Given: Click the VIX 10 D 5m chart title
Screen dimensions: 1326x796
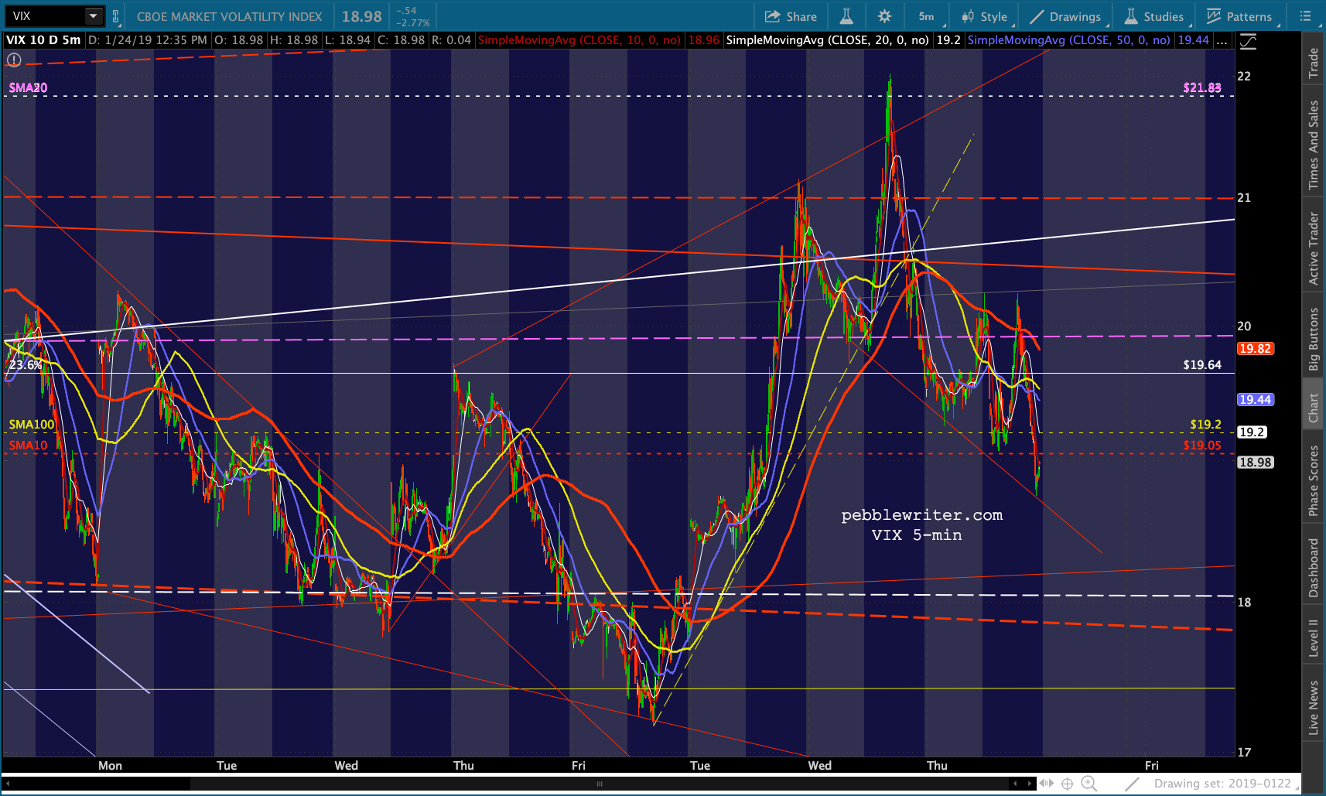Looking at the screenshot, I should pyautogui.click(x=43, y=40).
